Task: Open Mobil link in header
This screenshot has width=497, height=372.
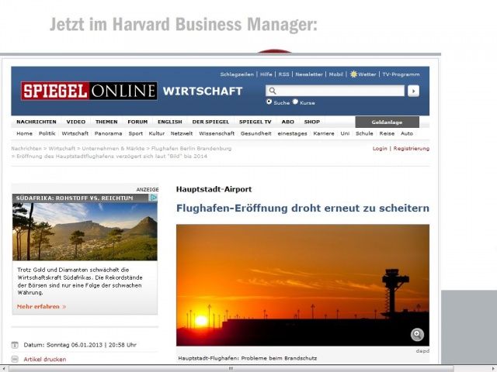Action: click(x=336, y=74)
